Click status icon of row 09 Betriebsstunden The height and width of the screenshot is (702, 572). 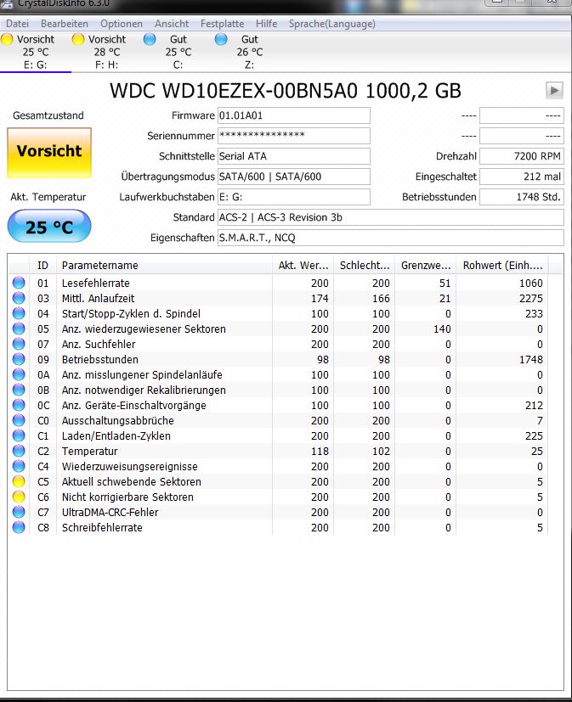pyautogui.click(x=19, y=359)
